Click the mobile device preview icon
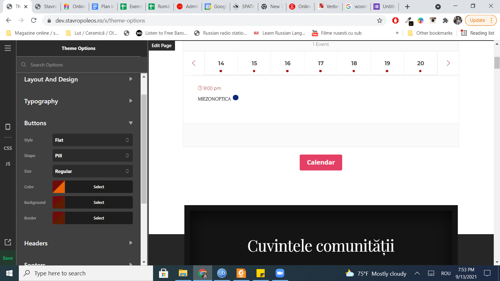 pyautogui.click(x=8, y=127)
